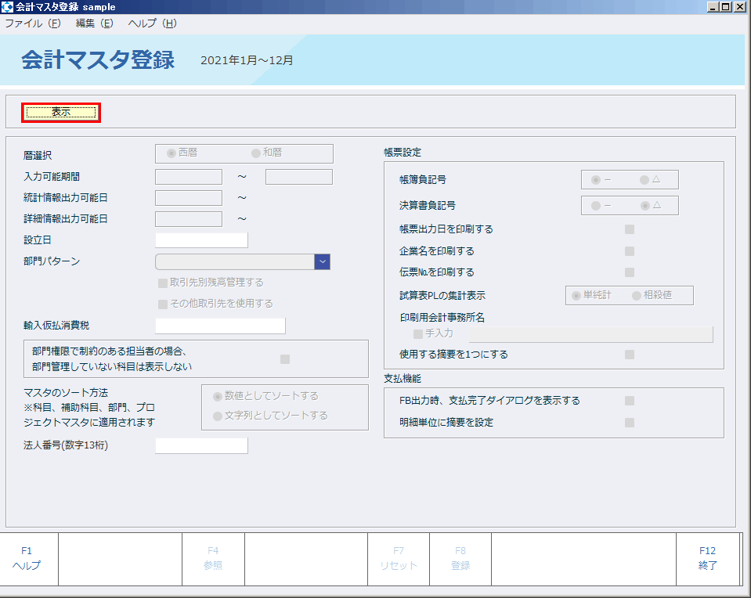
Task: Click the F4 参照 button
Action: point(213,559)
